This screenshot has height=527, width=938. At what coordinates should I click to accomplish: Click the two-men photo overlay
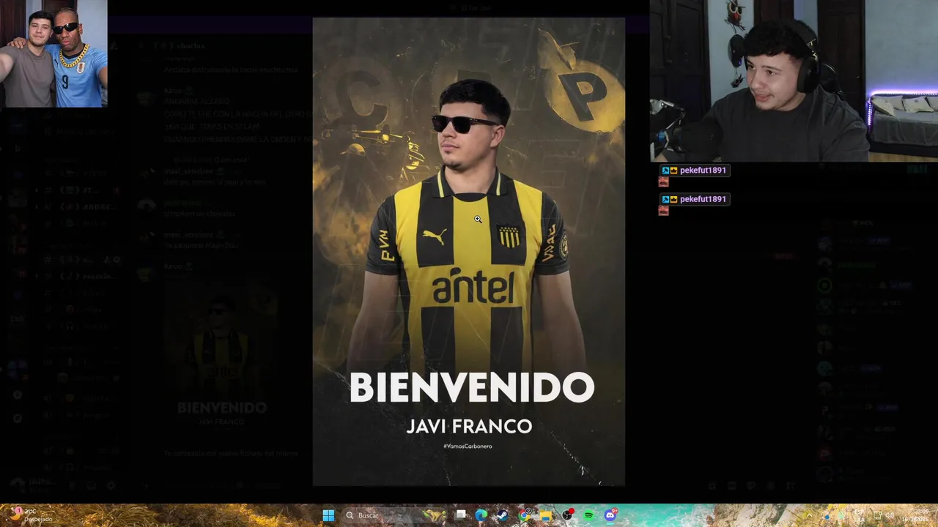click(x=53, y=53)
